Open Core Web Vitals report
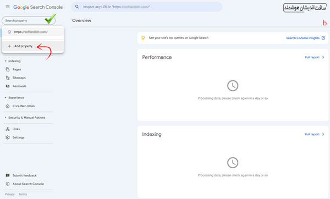This screenshot has height=199, width=330. (24, 106)
